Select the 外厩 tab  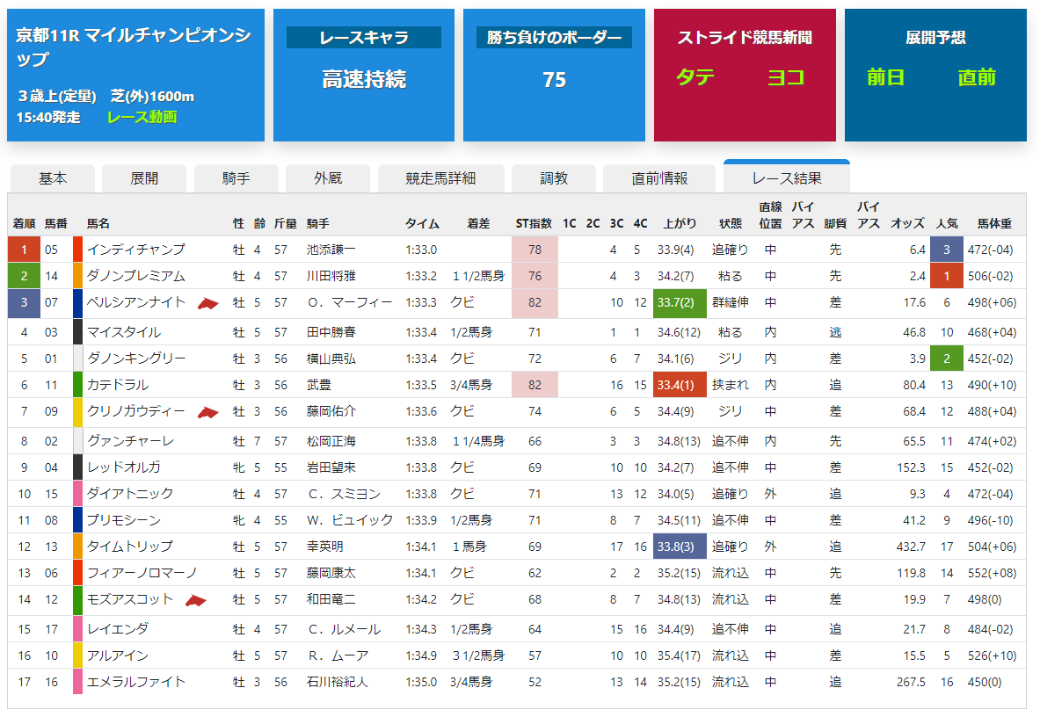pos(328,178)
